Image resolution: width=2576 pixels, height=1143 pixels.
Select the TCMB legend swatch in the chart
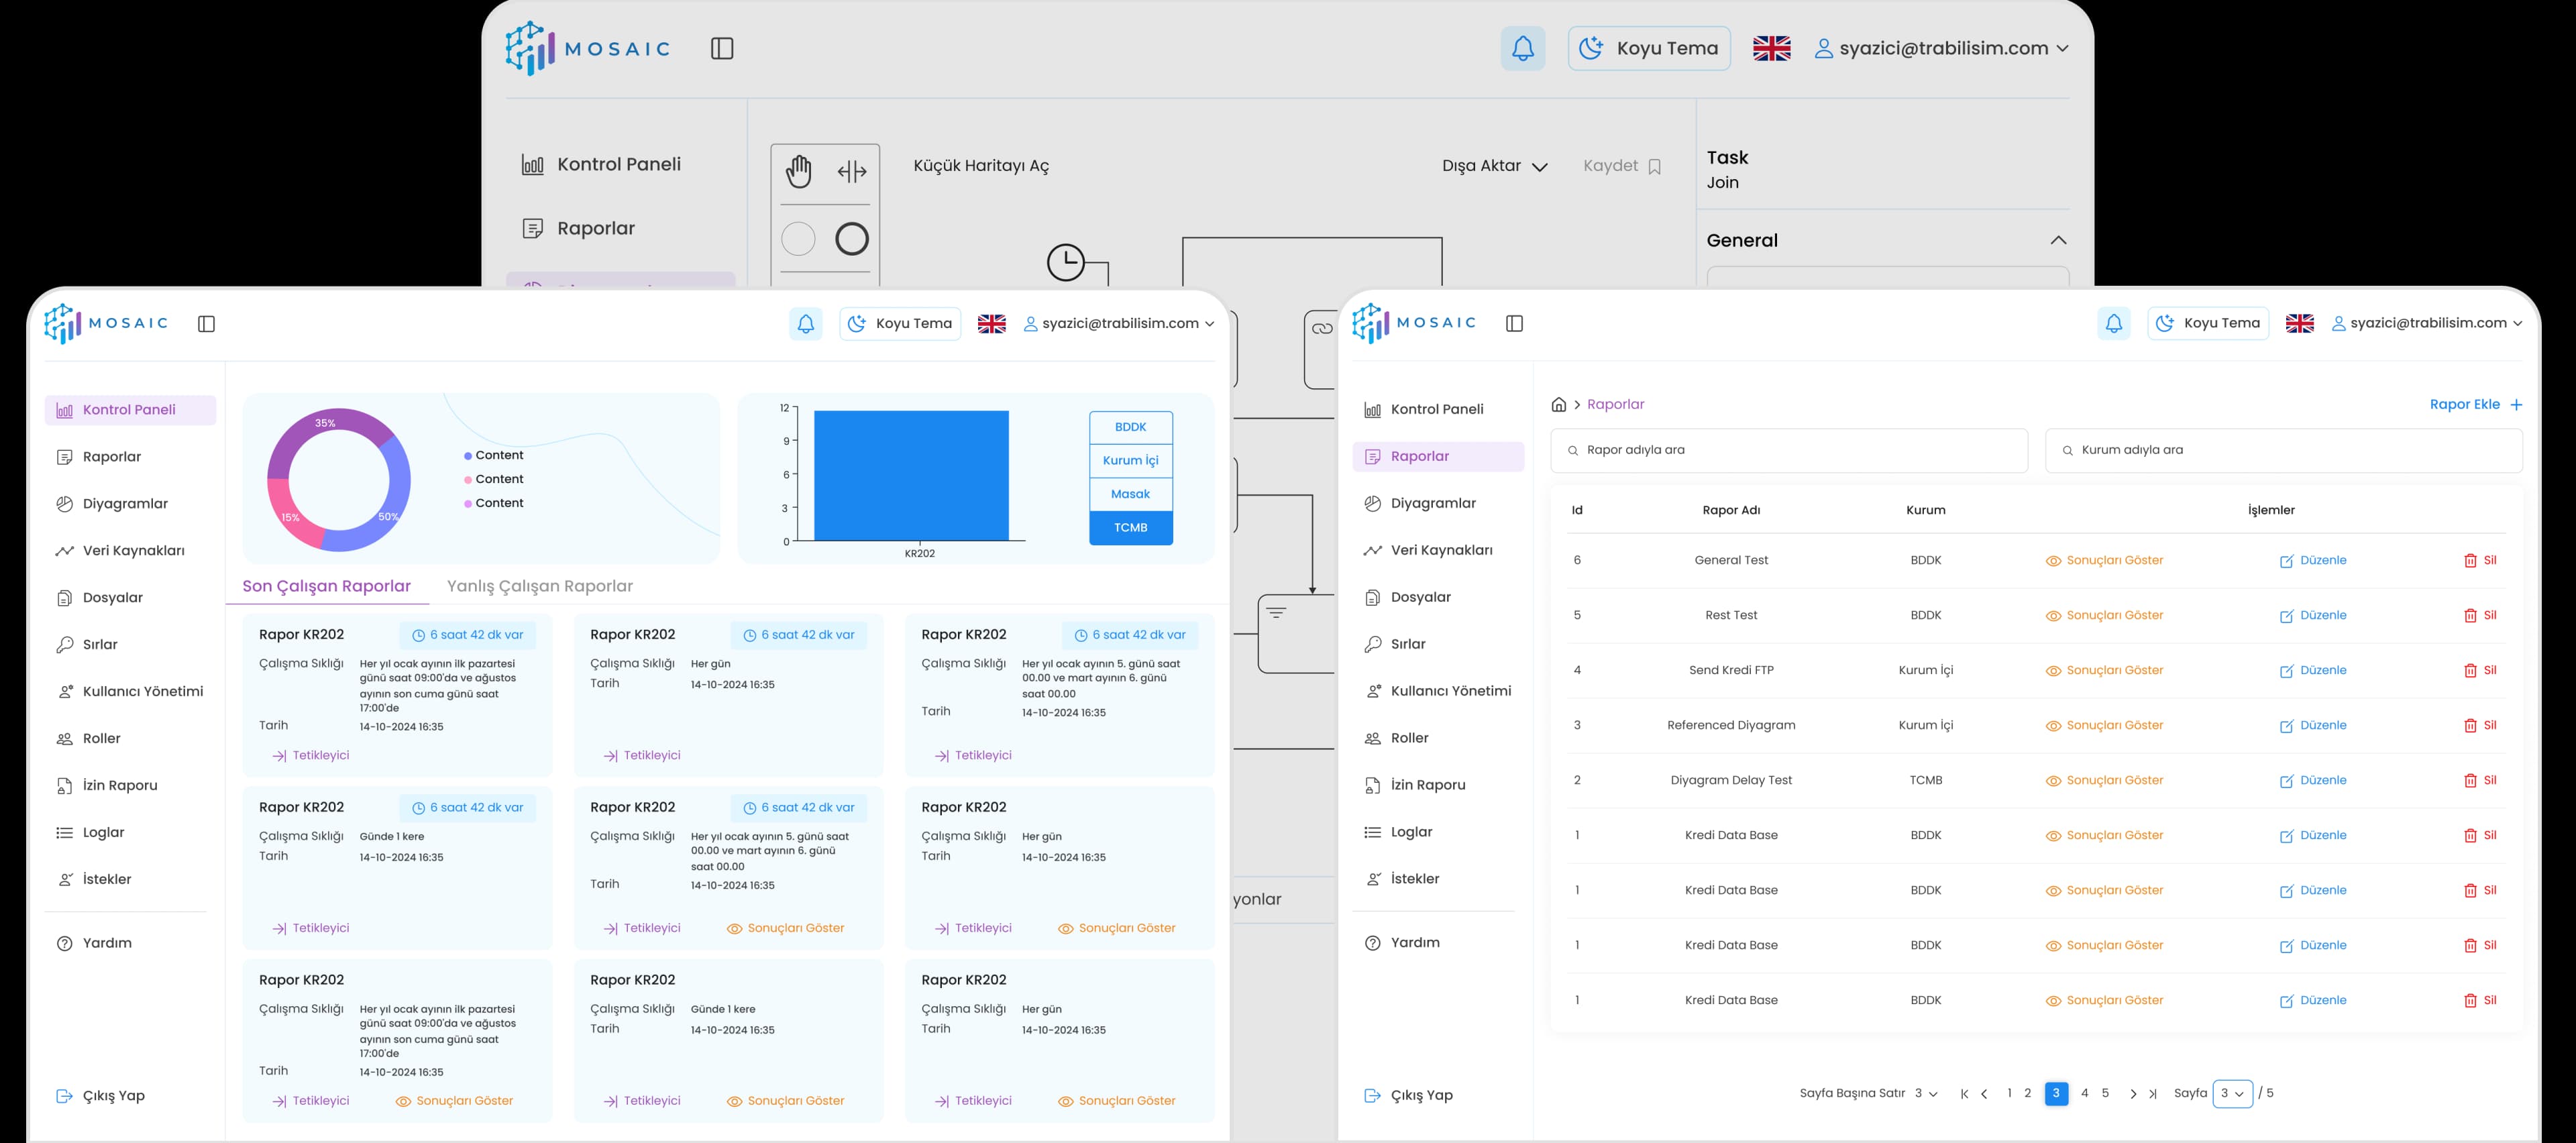[1130, 527]
